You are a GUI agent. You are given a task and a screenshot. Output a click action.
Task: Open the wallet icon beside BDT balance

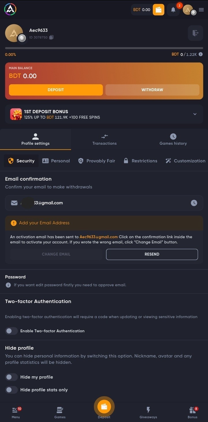point(158,10)
